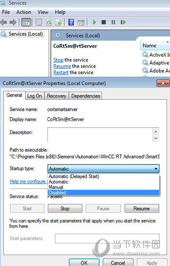Click the Restart Service toolbar icon
The image size is (170, 266).
coord(123,22)
